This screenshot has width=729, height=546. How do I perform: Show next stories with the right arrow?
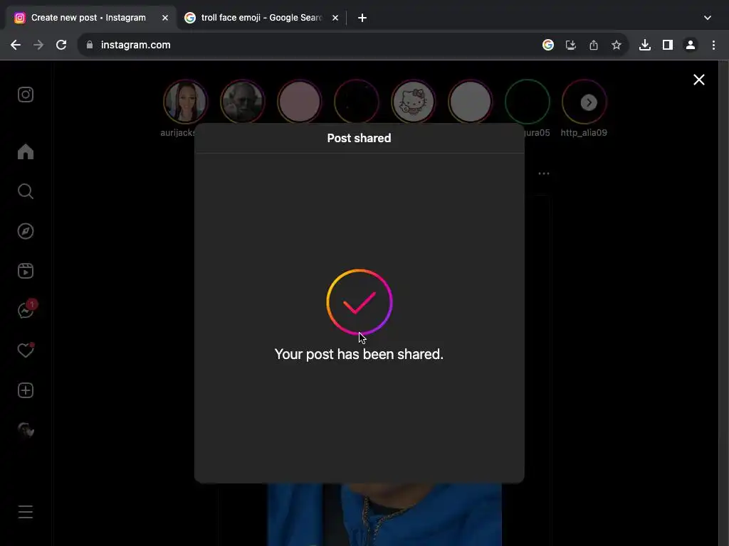pyautogui.click(x=589, y=102)
